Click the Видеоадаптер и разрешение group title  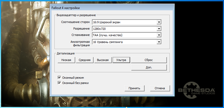coord(76,15)
